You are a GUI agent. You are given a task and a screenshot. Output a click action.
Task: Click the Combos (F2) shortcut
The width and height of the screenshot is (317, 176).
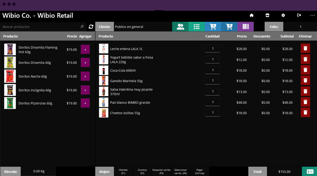[142, 171]
